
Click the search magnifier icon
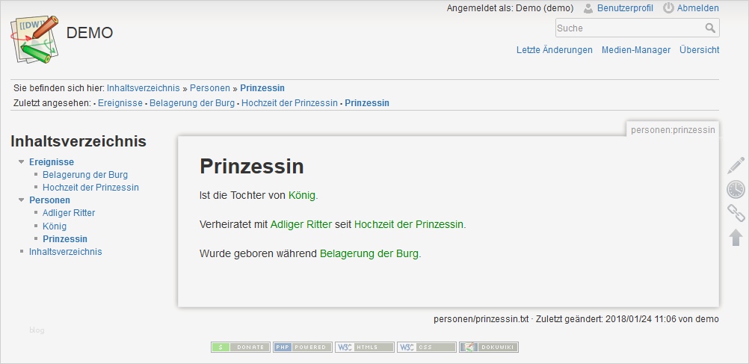coord(710,28)
